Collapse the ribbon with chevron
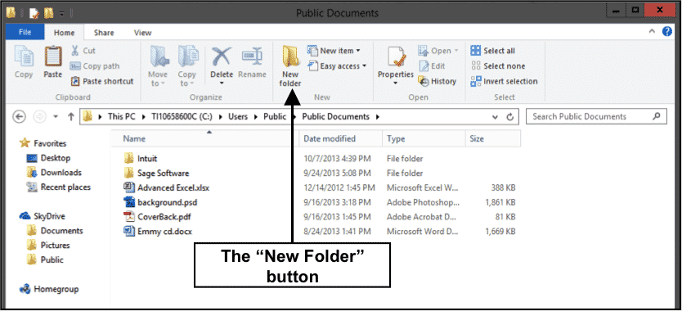This screenshot has height=311, width=682. pos(652,31)
